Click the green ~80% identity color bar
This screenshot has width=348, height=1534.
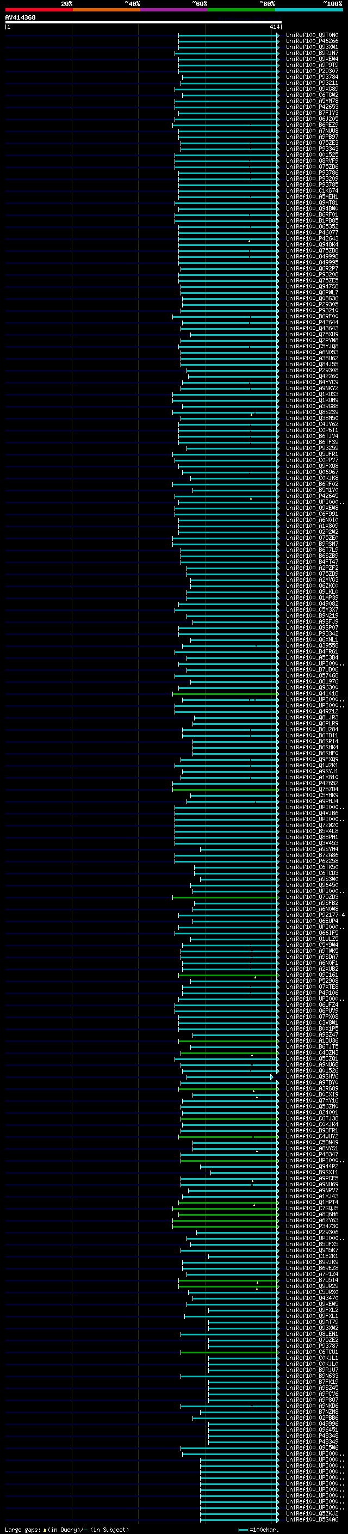(241, 10)
